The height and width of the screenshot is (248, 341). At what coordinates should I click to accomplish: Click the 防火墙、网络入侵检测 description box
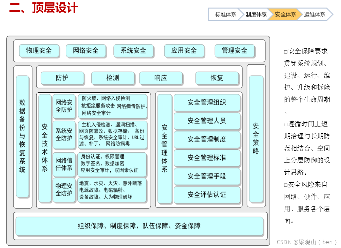coord(113,106)
